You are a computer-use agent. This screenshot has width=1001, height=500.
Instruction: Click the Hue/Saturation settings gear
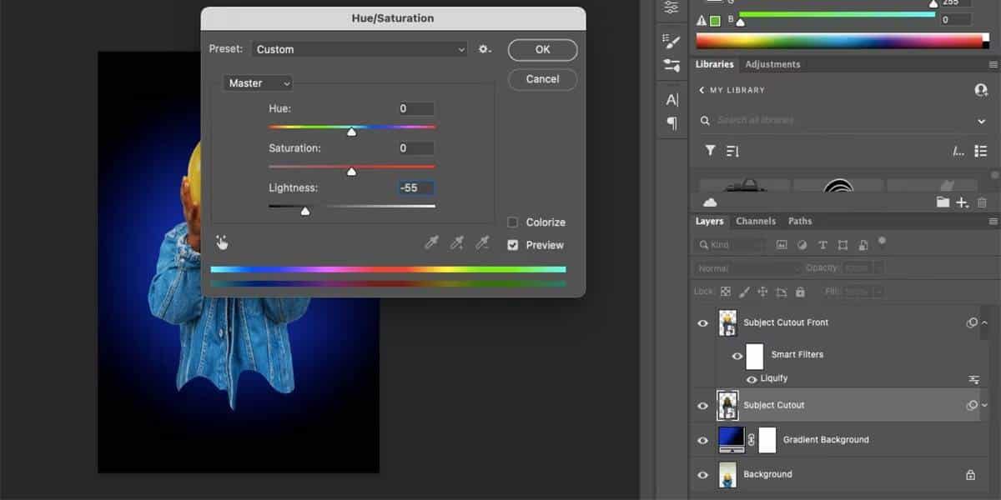pyautogui.click(x=484, y=49)
